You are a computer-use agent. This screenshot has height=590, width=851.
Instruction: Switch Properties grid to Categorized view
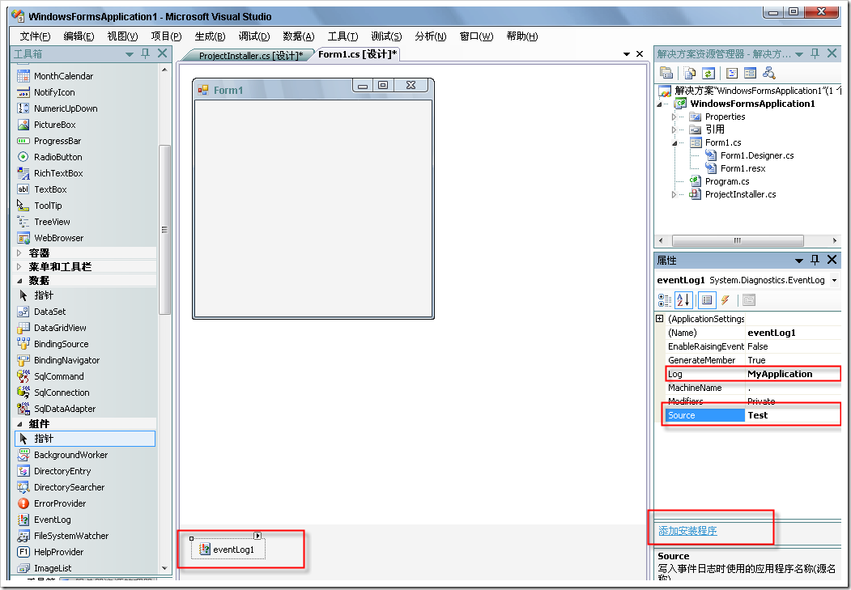point(664,300)
